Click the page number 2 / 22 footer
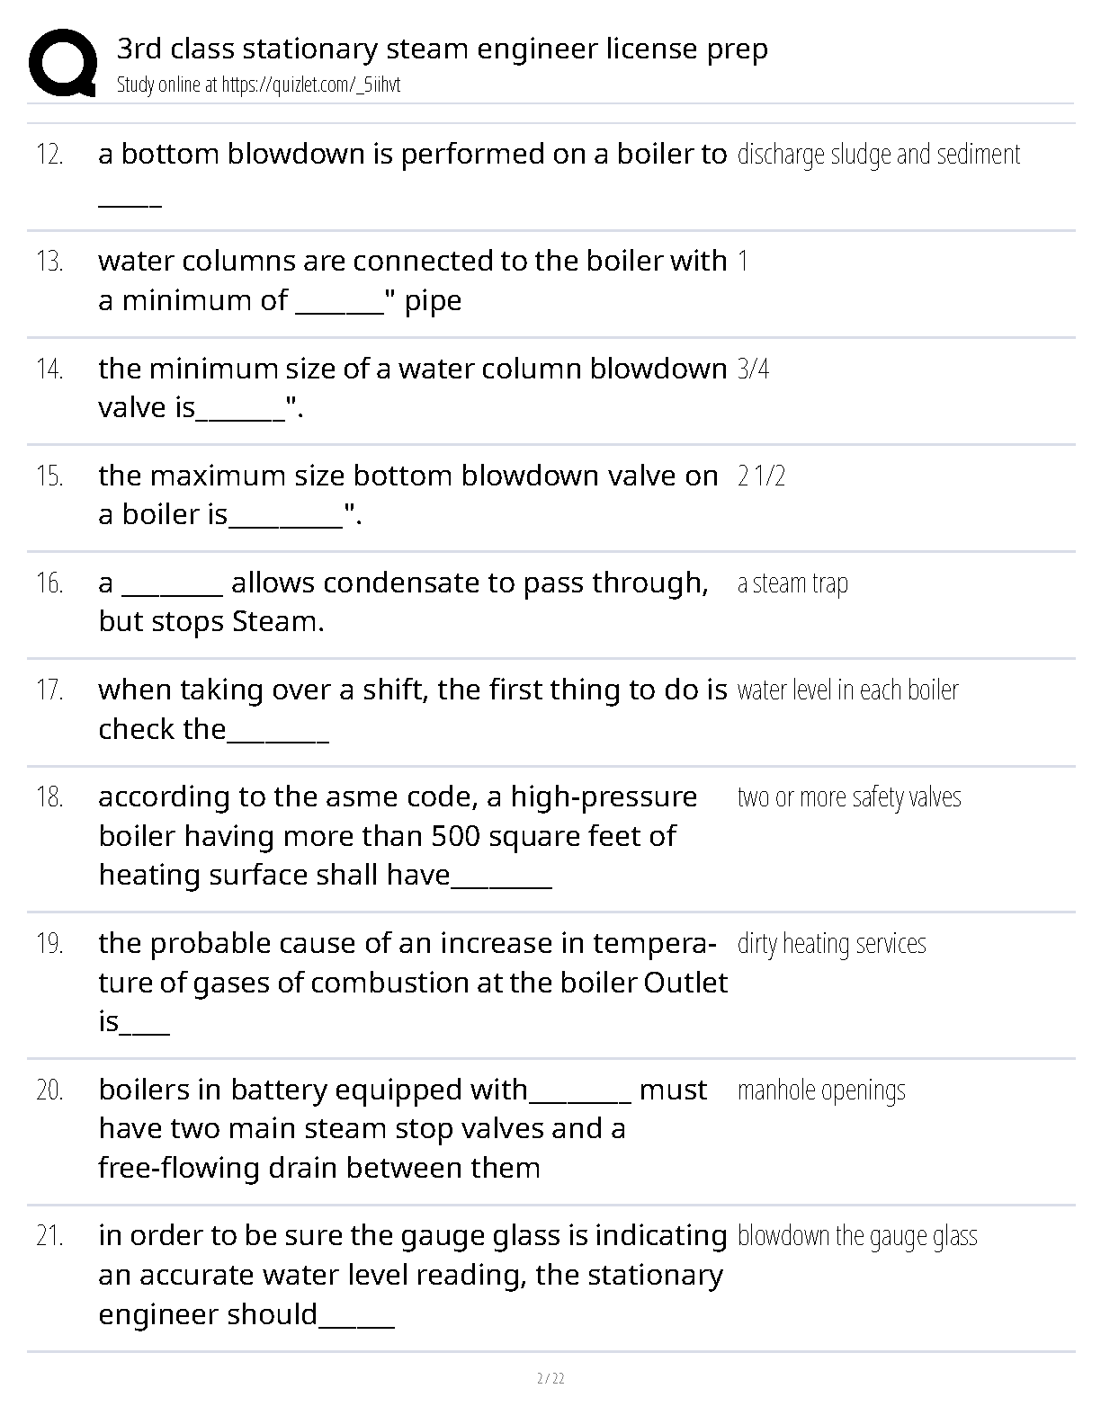Image resolution: width=1101 pixels, height=1424 pixels. tap(550, 1379)
